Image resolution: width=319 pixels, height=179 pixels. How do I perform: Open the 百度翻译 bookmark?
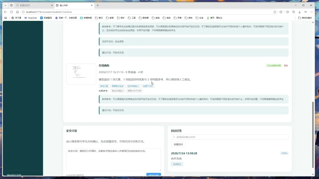46,18
